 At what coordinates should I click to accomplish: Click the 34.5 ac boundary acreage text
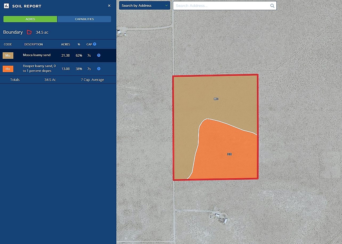[x=42, y=32]
